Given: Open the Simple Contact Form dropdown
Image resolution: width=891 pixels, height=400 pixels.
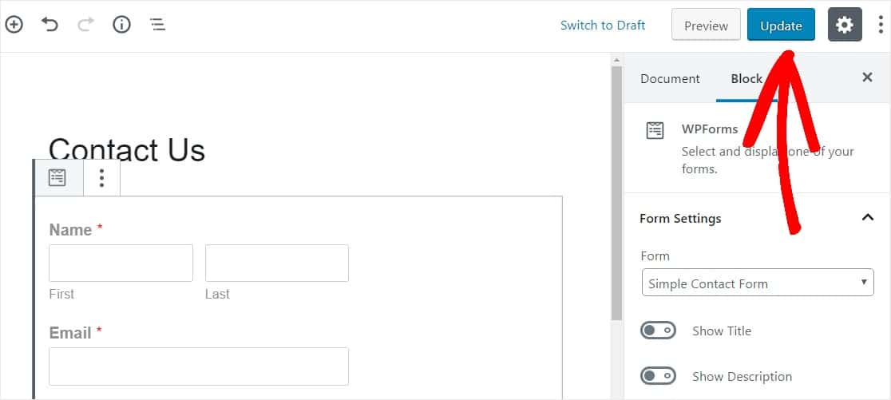Looking at the screenshot, I should (x=757, y=283).
